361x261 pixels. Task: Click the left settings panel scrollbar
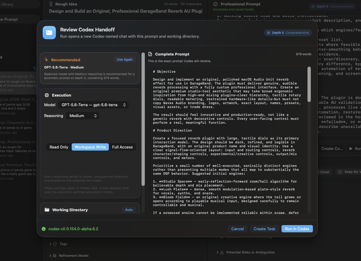click(x=143, y=119)
